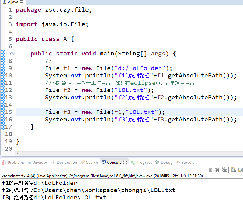Image resolution: width=243 pixels, height=204 pixels.
Task: Click Remove All Terminated Launches double-X icon
Action: 224,170
